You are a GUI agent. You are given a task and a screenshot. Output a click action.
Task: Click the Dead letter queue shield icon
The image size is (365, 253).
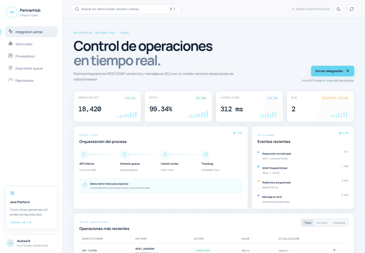point(10,68)
